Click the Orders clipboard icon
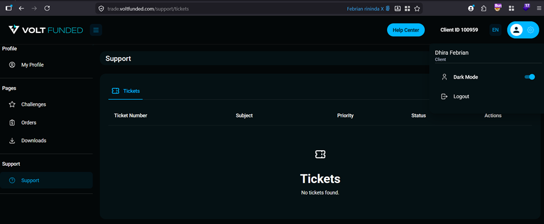This screenshot has height=224, width=544. click(12, 122)
